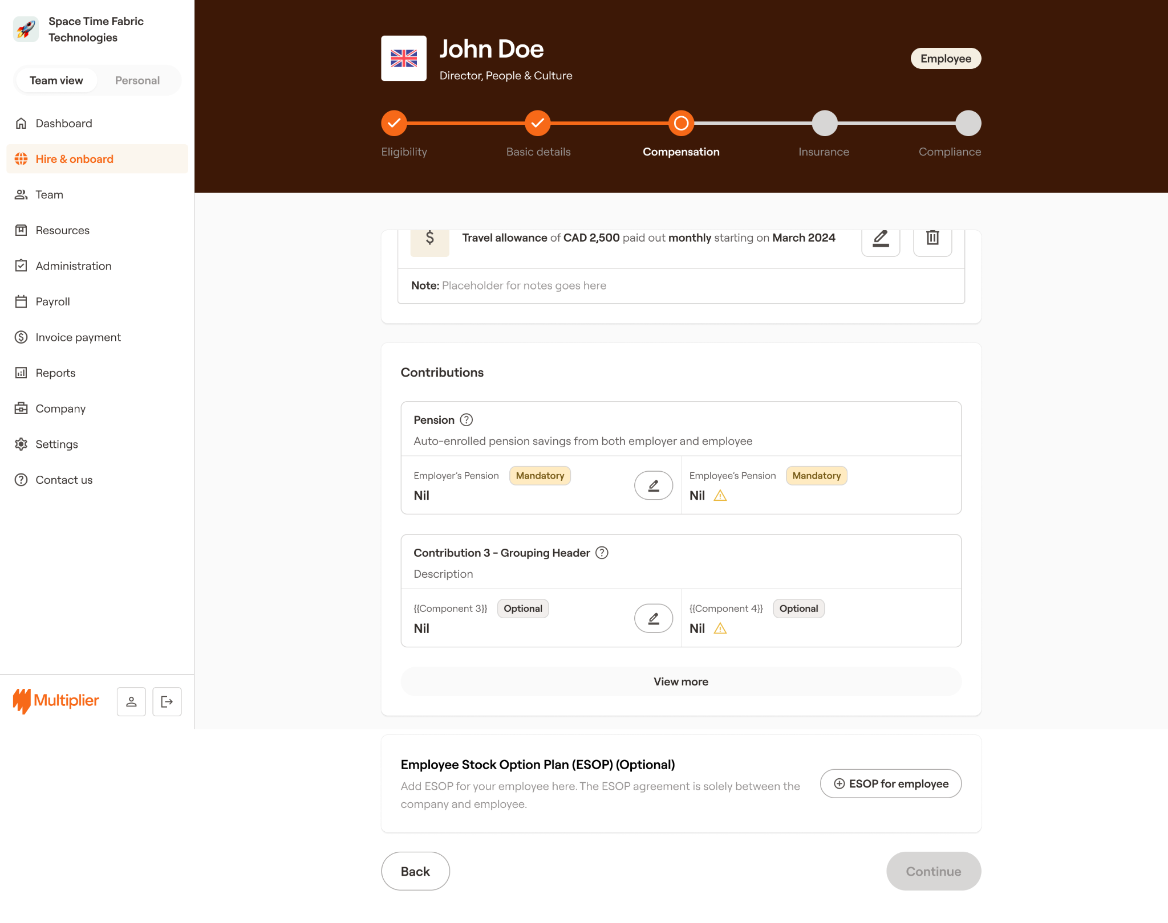Click the Pension help question-mark icon

[467, 420]
